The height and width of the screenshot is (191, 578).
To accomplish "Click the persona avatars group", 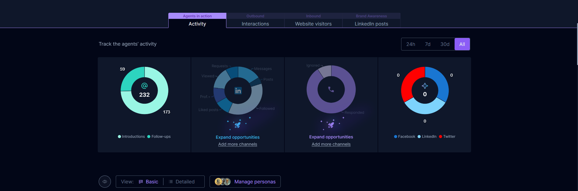I will coord(223,182).
